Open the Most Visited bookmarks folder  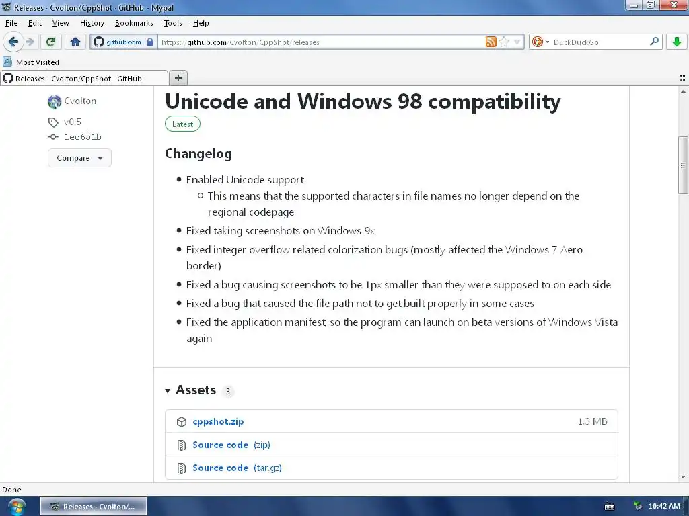[31, 62]
